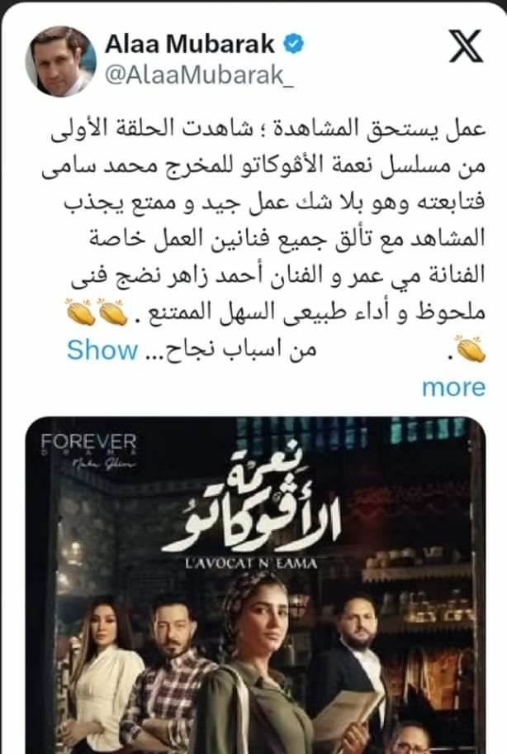Image resolution: width=507 pixels, height=754 pixels.
Task: Click the "more" link under the tweet text
Action: (453, 387)
